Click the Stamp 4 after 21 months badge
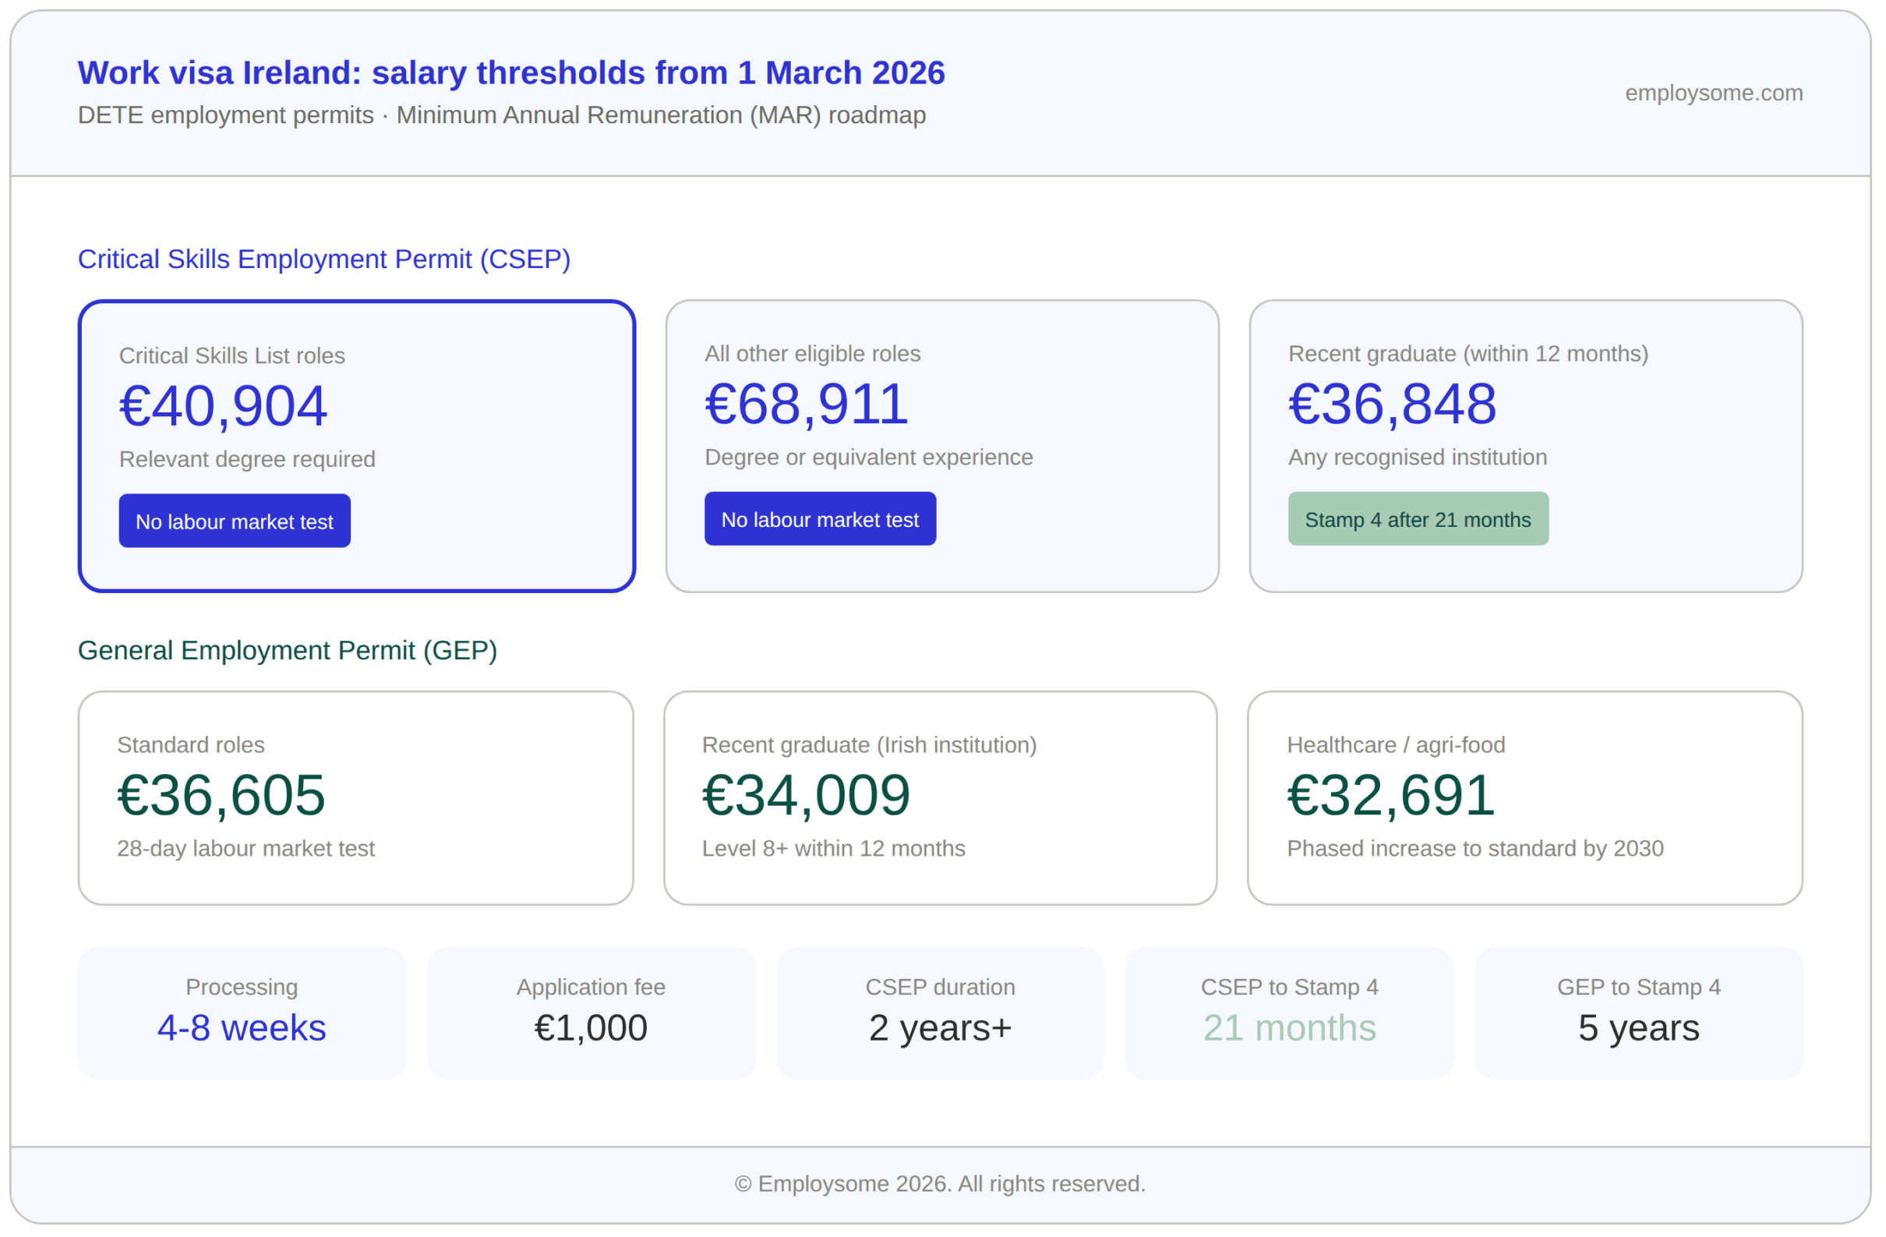1886x1237 pixels. pos(1418,519)
